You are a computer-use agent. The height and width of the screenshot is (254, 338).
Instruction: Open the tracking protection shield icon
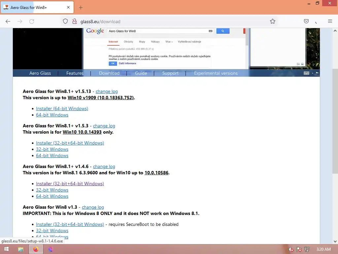click(65, 21)
